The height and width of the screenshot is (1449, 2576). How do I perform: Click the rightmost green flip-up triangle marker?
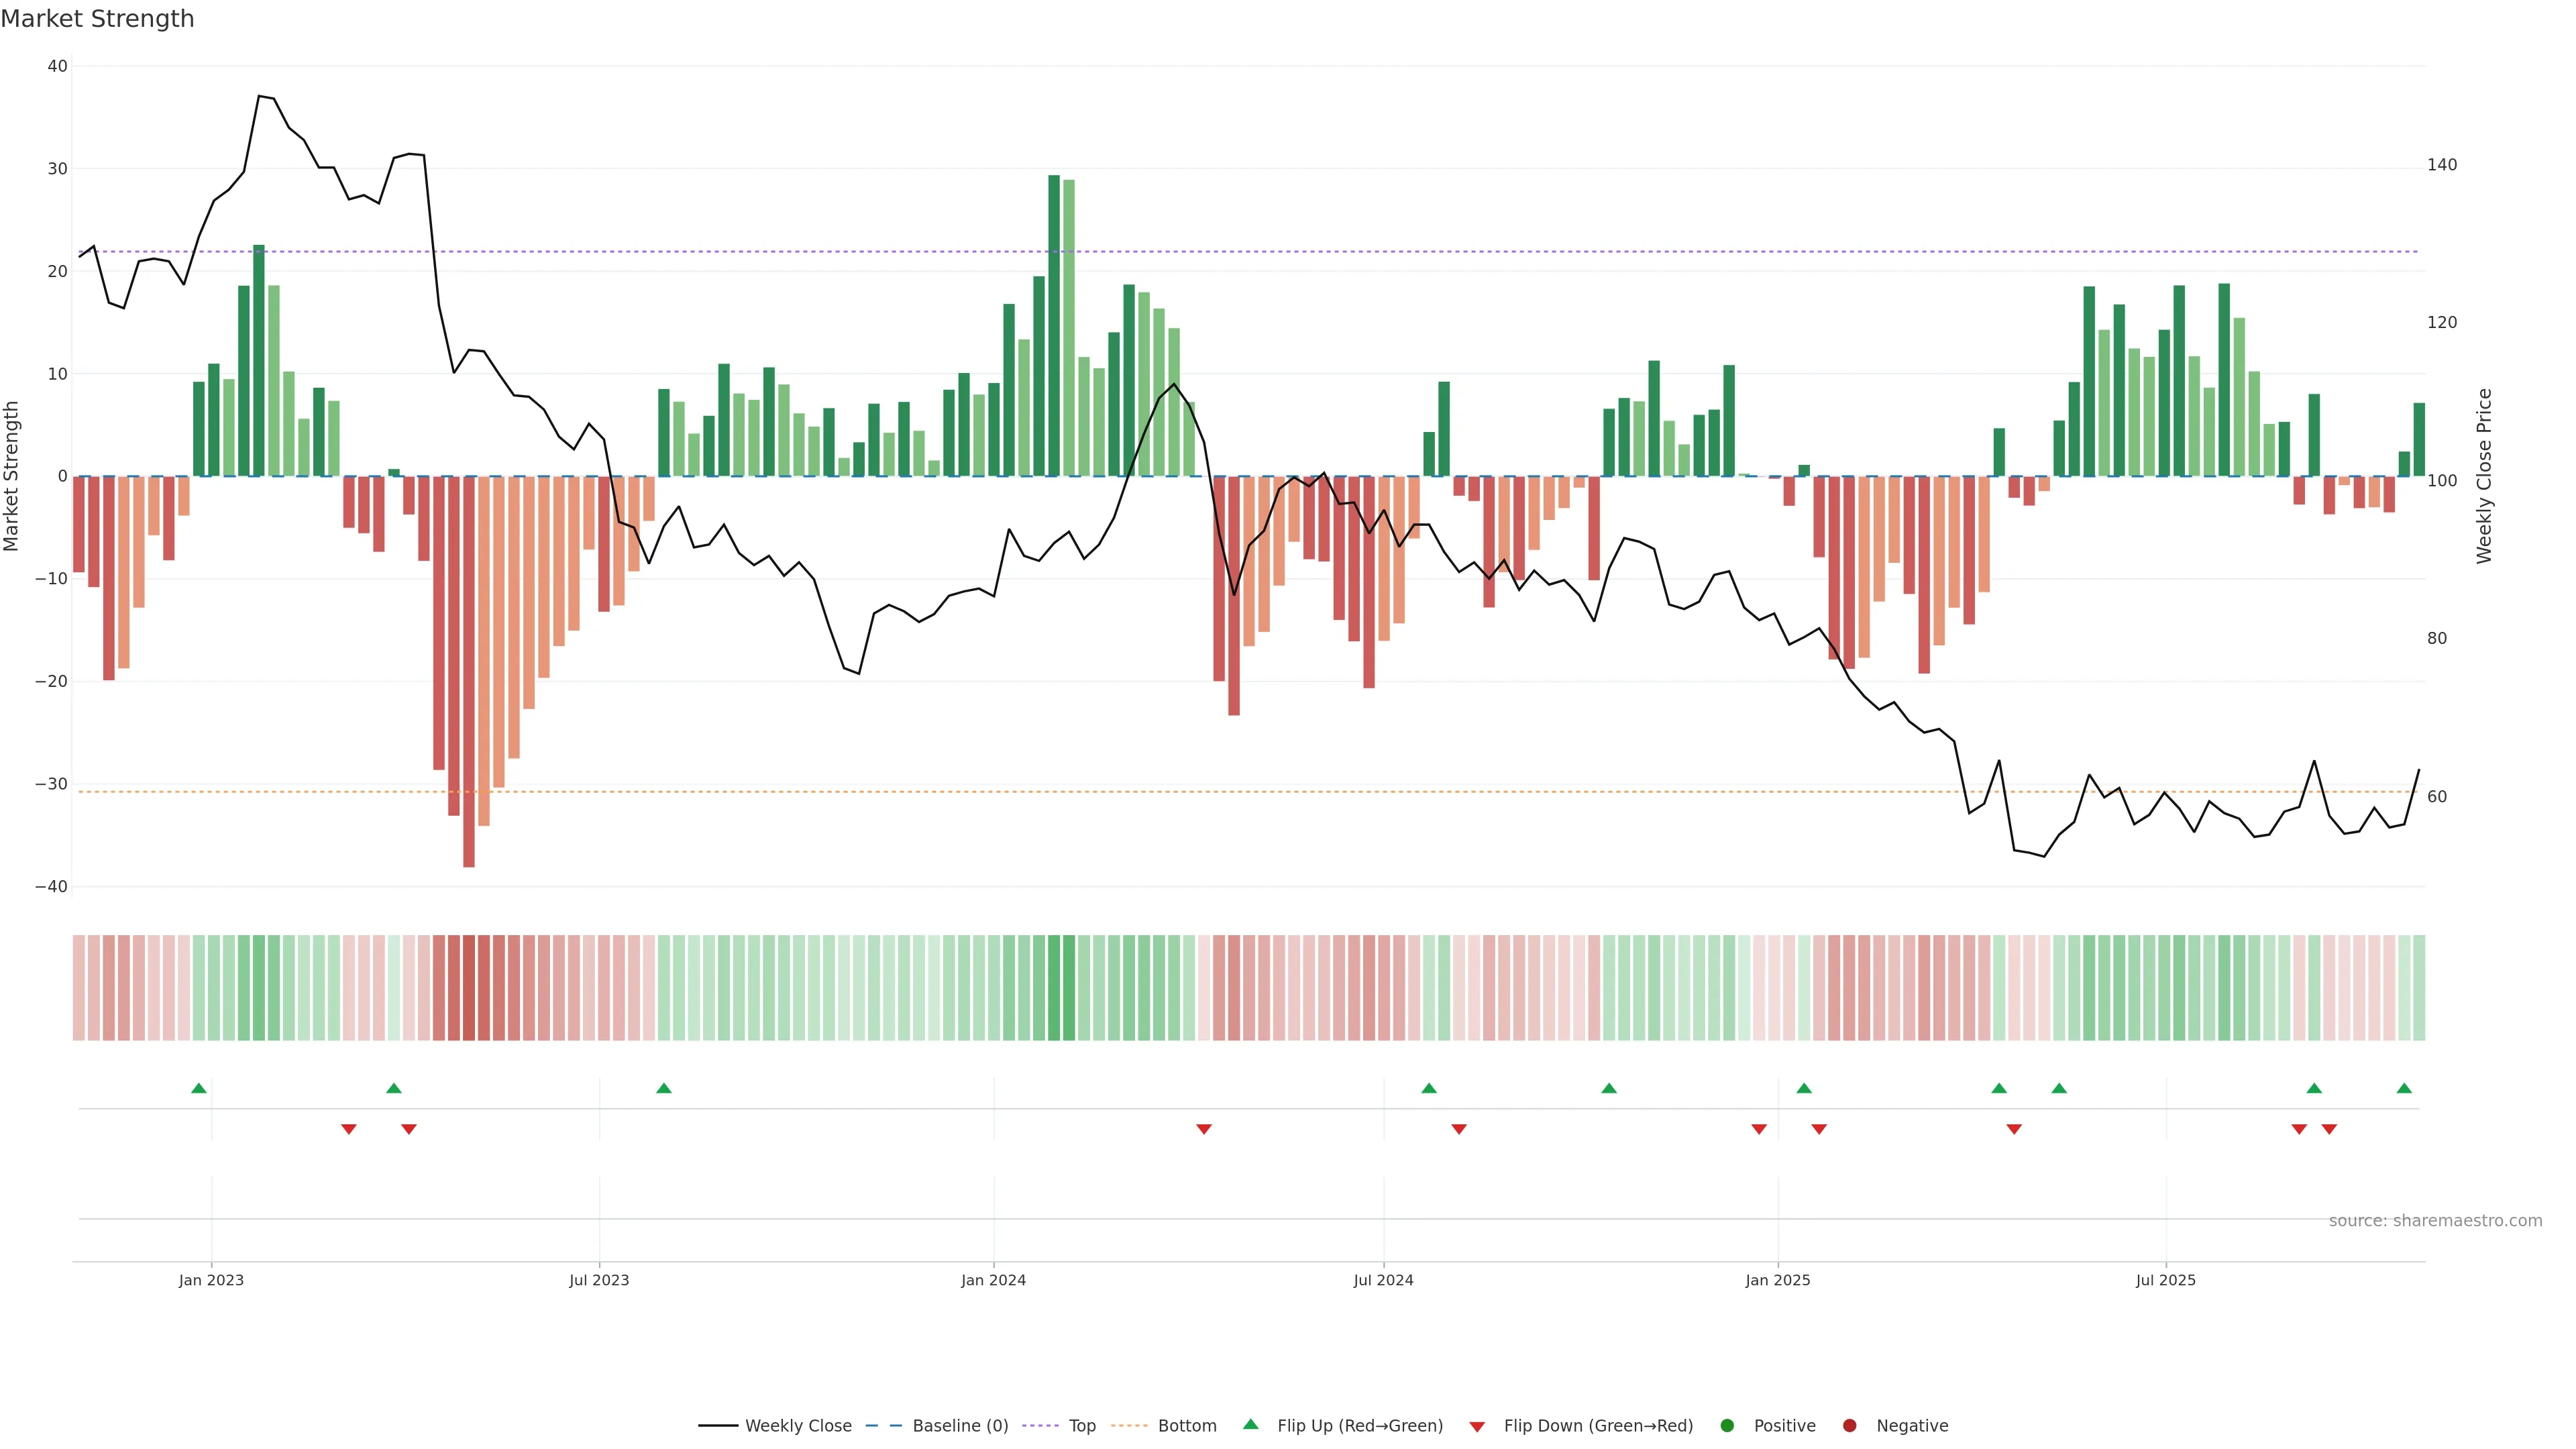pyautogui.click(x=2404, y=1088)
